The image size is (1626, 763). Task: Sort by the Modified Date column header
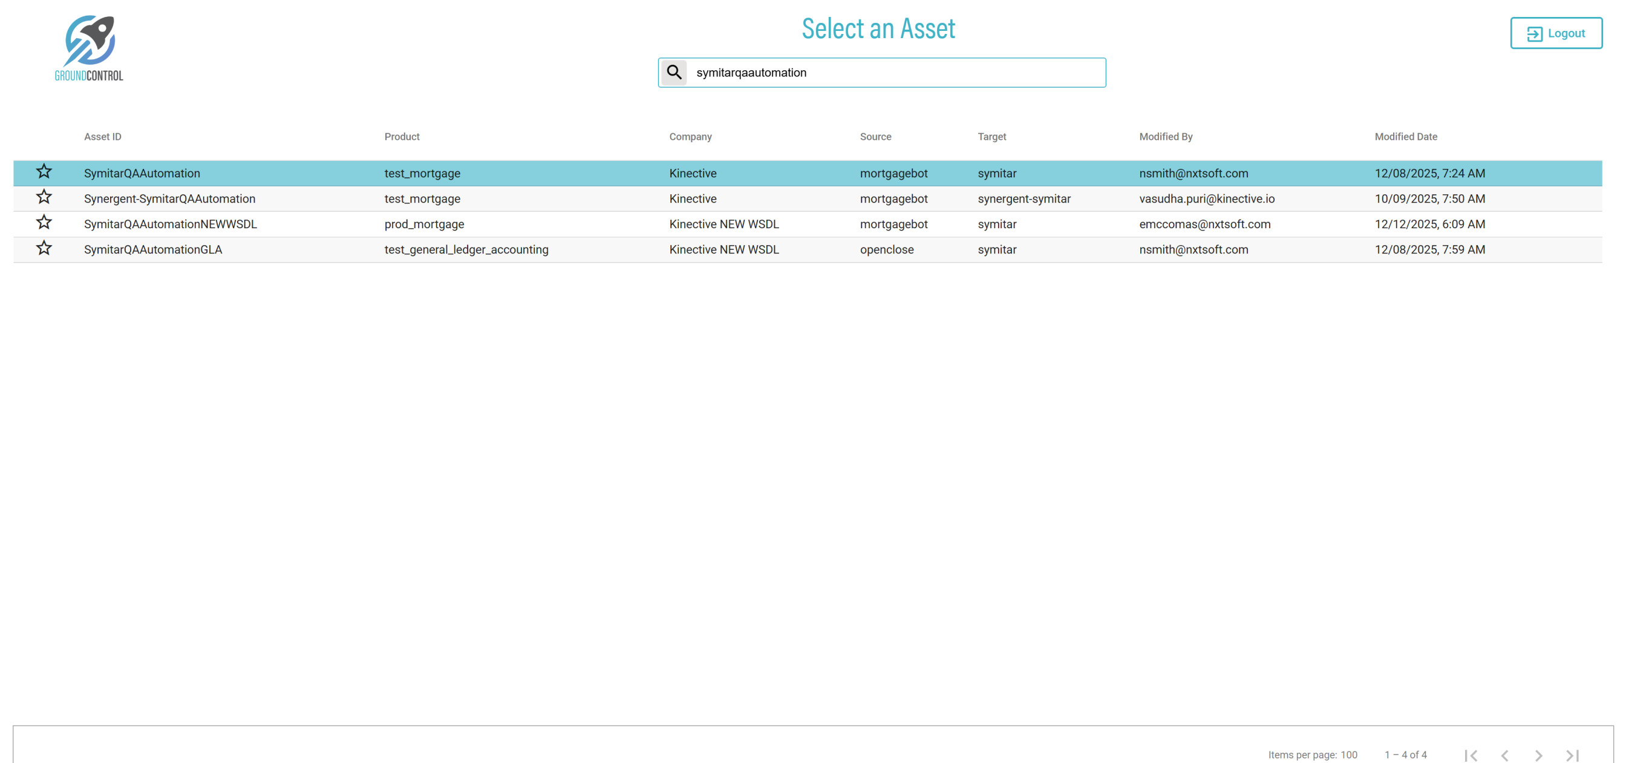pos(1405,136)
